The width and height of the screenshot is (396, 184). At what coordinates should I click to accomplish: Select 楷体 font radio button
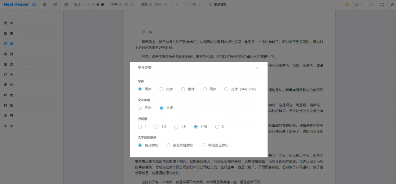click(x=183, y=89)
